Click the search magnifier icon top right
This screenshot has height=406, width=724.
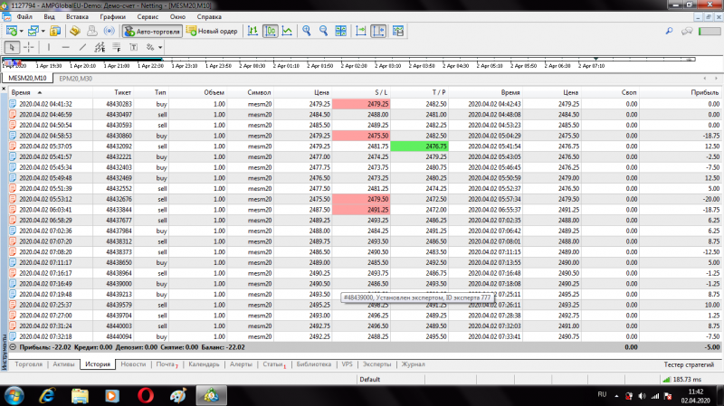[669, 31]
